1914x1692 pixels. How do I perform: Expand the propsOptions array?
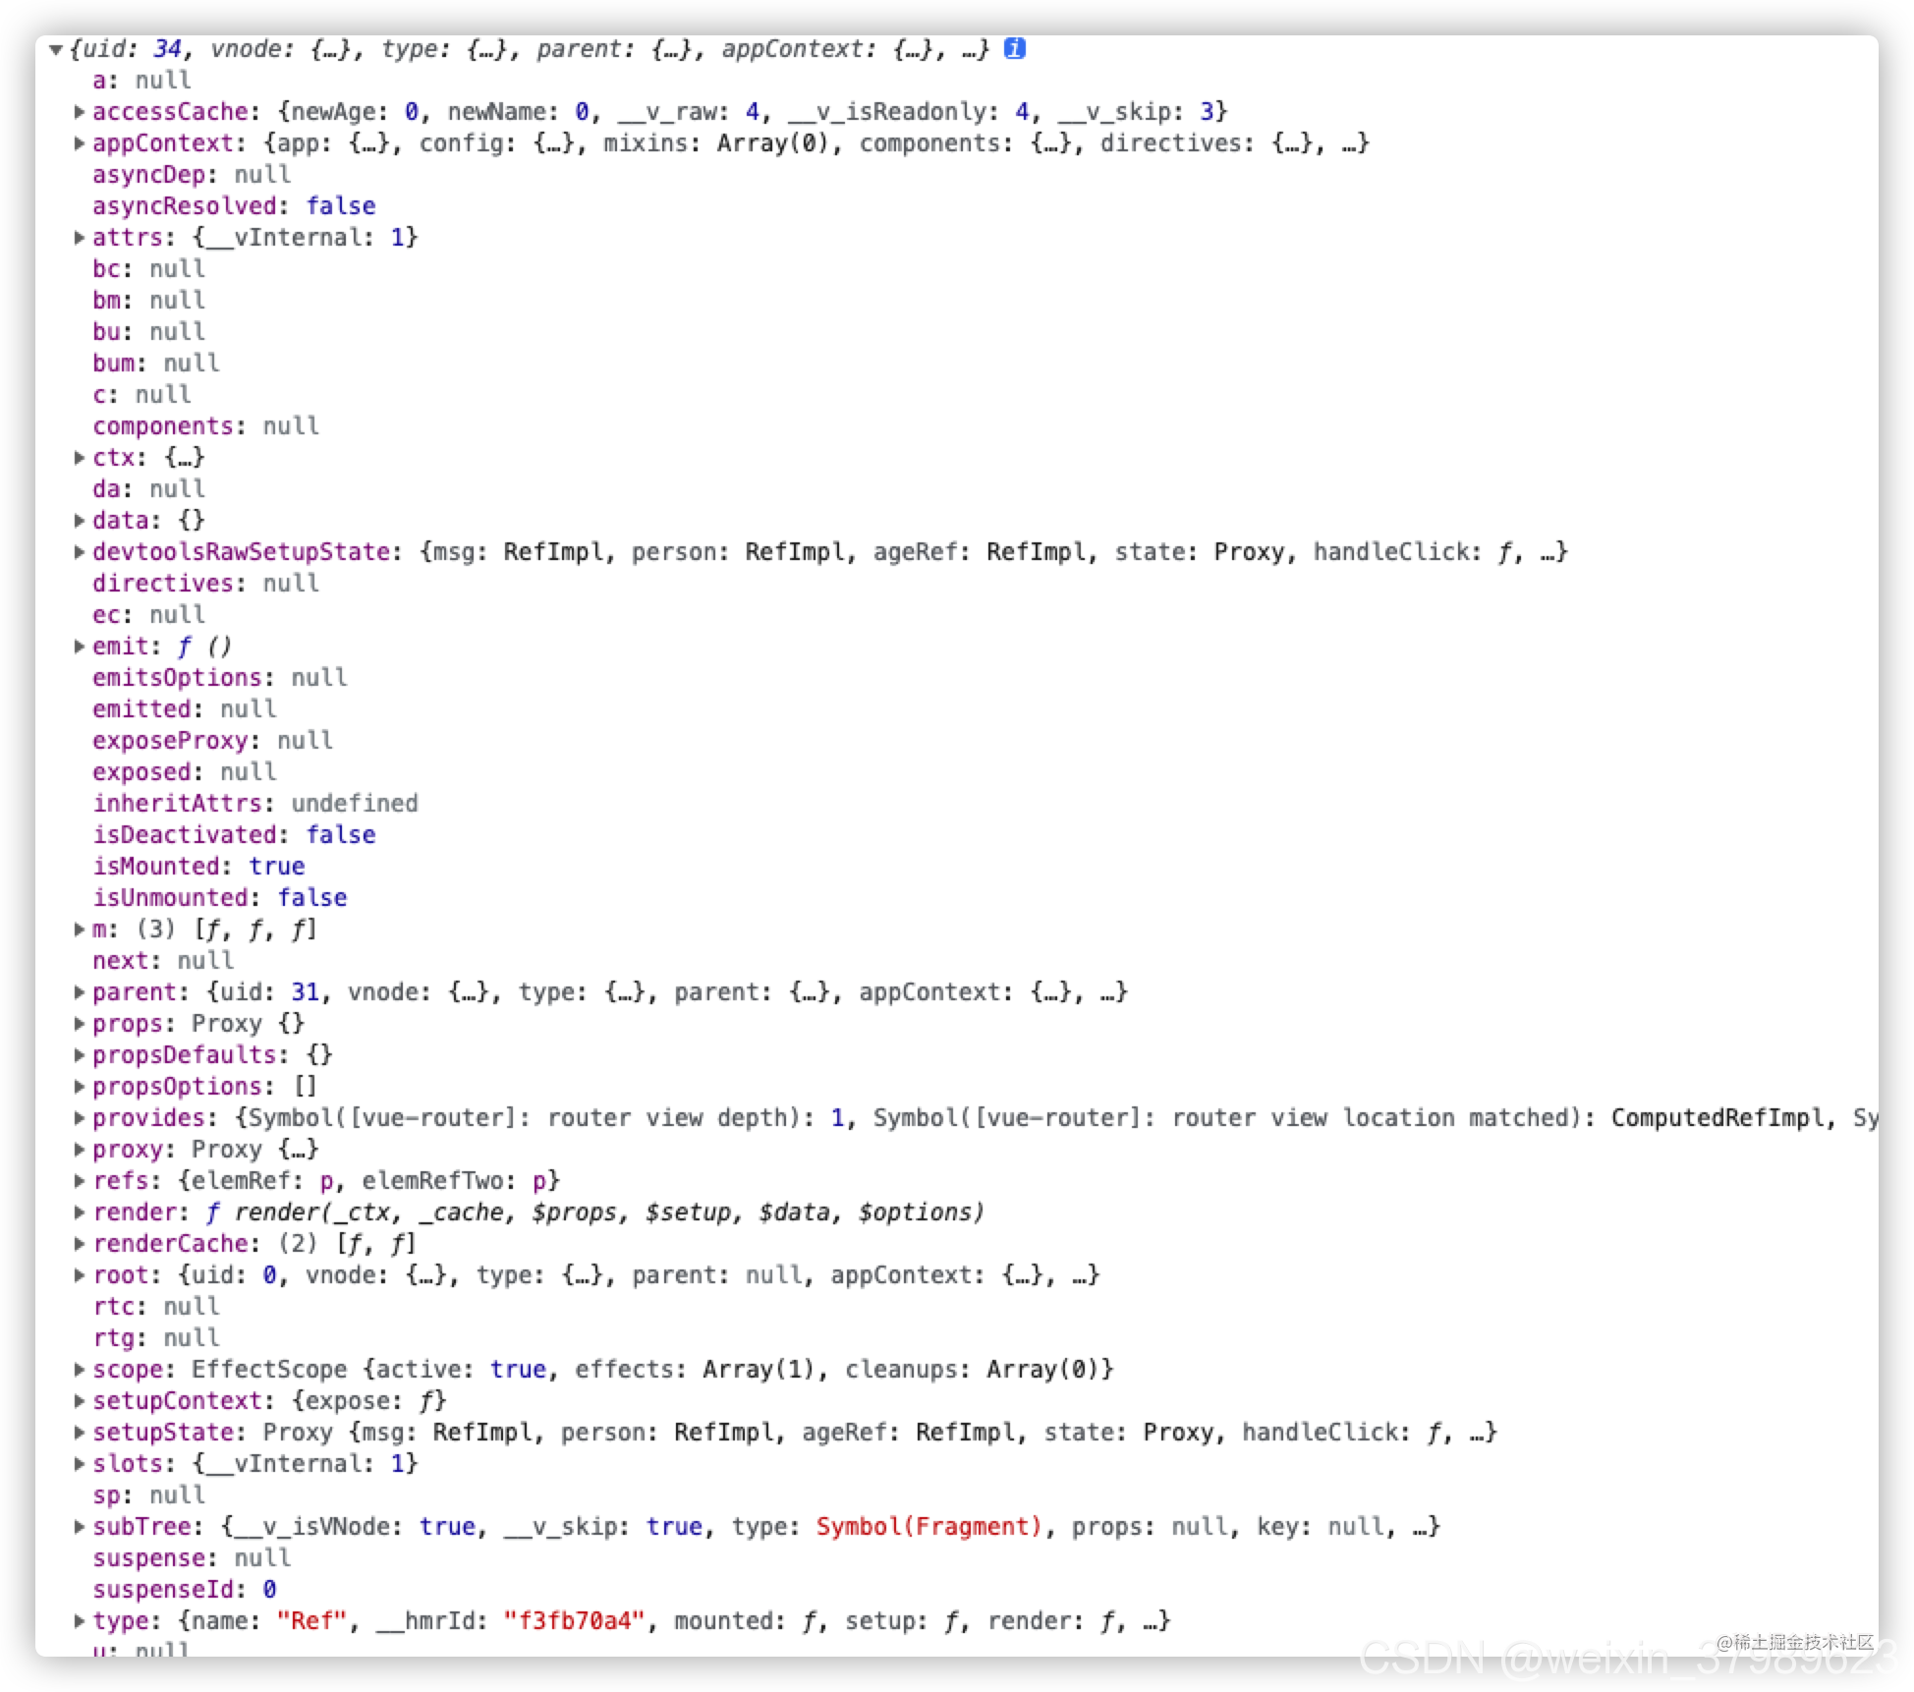81,1086
